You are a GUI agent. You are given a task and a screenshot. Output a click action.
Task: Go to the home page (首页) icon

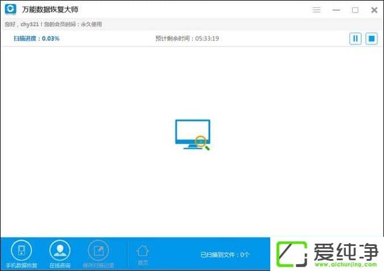(143, 252)
